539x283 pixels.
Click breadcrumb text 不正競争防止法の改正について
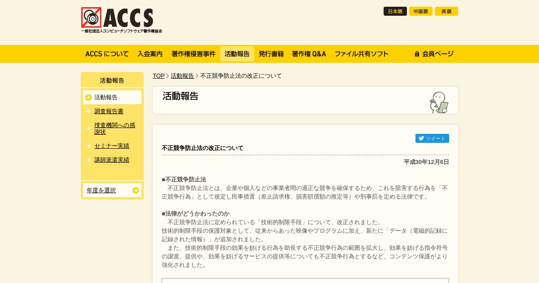[x=241, y=76]
